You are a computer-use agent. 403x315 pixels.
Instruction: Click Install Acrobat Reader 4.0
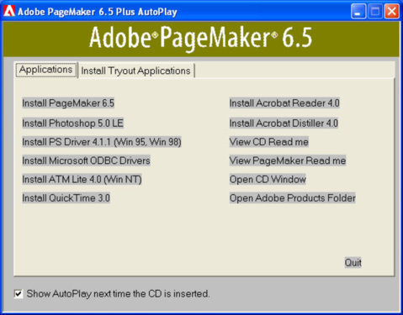284,103
